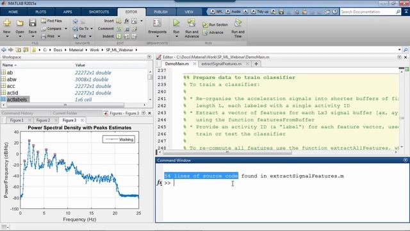Select the actlabels workspace variable
This screenshot has height=231, width=410.
point(17,100)
